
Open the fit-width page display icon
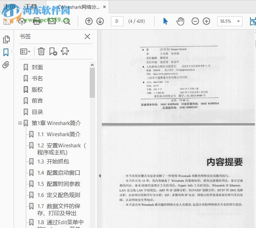pos(253,21)
